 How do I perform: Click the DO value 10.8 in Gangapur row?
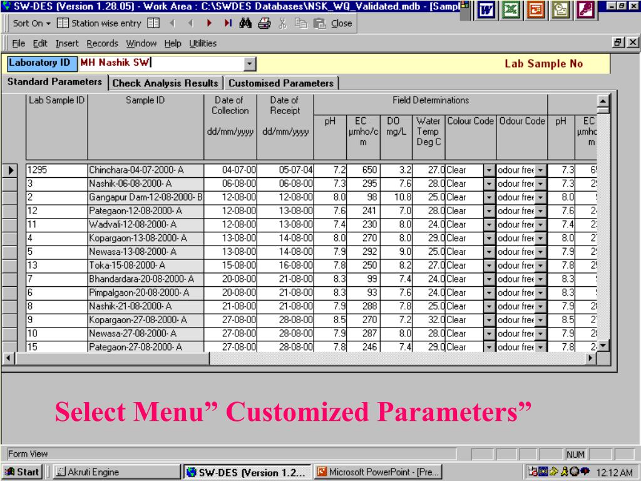pos(396,197)
